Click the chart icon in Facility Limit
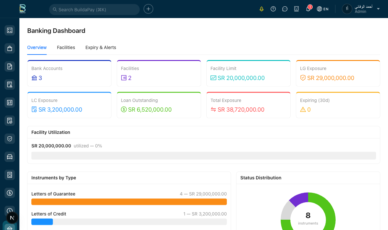Viewport: 388px width, 230px height. [213, 78]
